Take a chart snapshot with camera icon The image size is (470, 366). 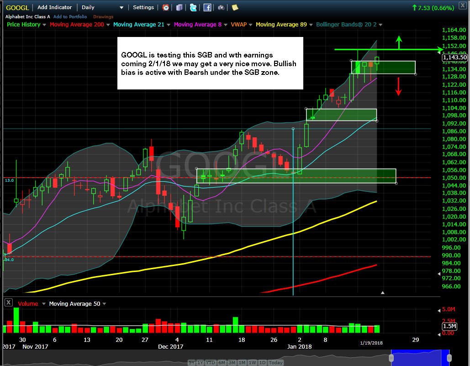coord(221,7)
